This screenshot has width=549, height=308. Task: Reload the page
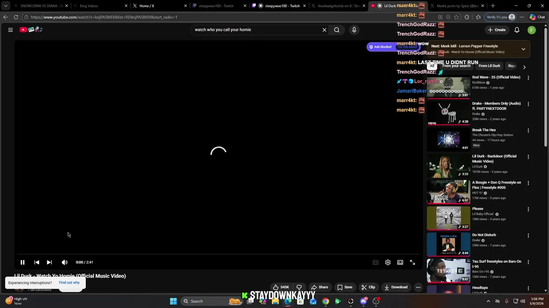[16, 17]
